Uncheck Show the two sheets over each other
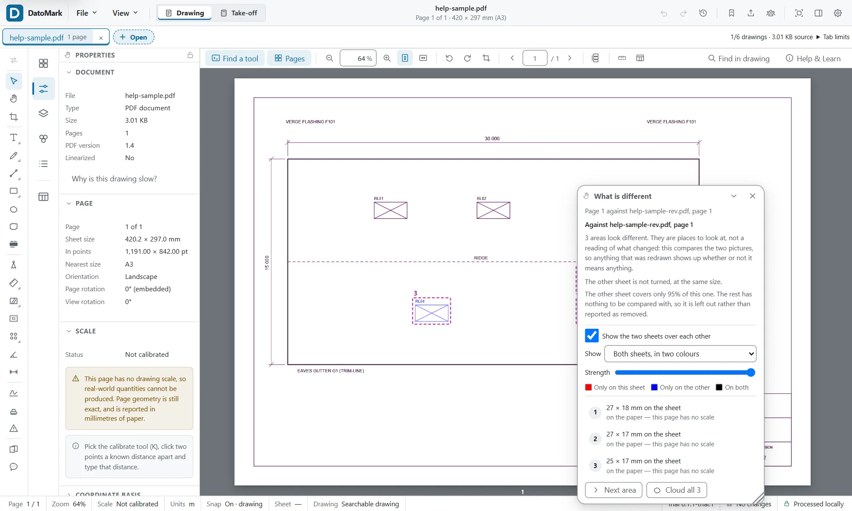The width and height of the screenshot is (852, 511). [x=592, y=336]
